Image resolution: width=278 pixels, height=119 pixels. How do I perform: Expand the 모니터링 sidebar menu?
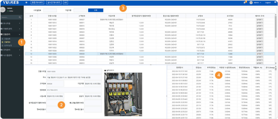[11, 24]
